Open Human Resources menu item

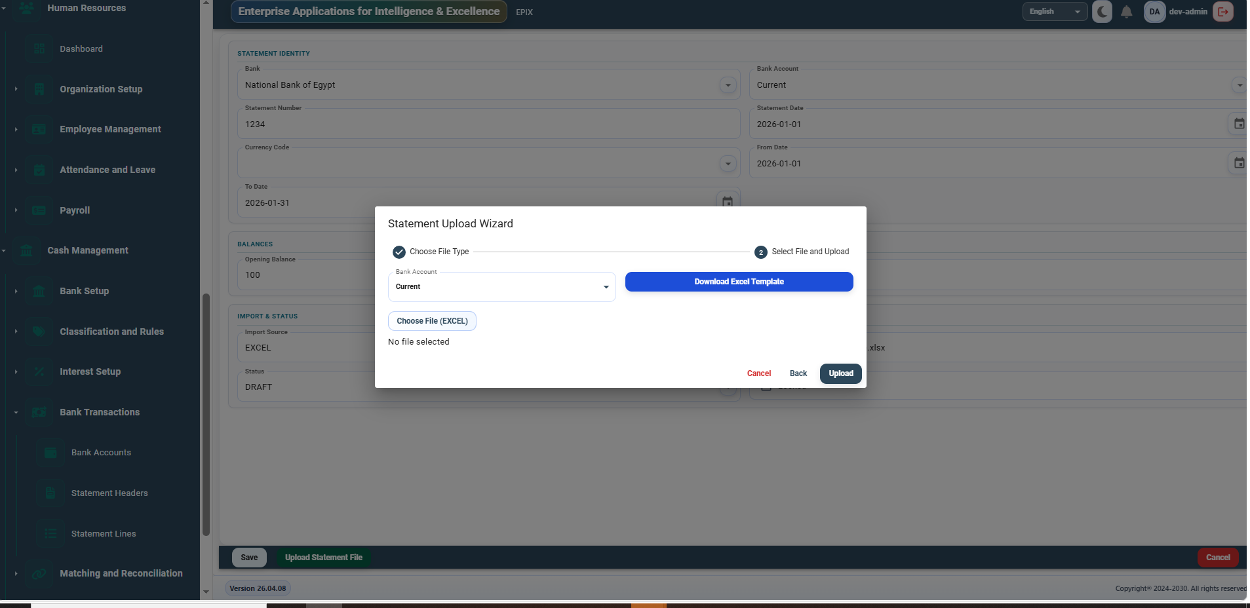click(87, 8)
